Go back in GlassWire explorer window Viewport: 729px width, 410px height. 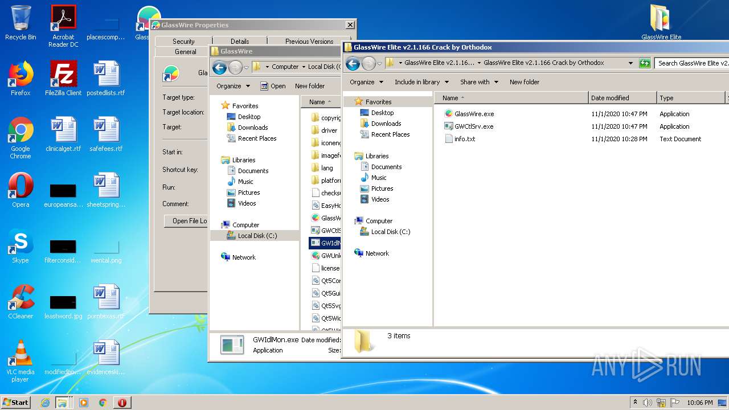point(220,67)
